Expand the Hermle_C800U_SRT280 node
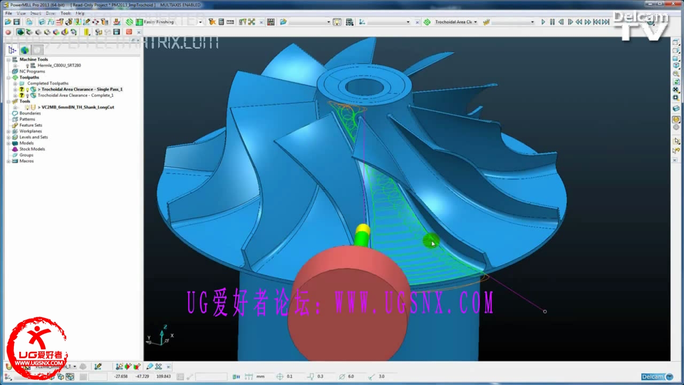 coord(15,65)
